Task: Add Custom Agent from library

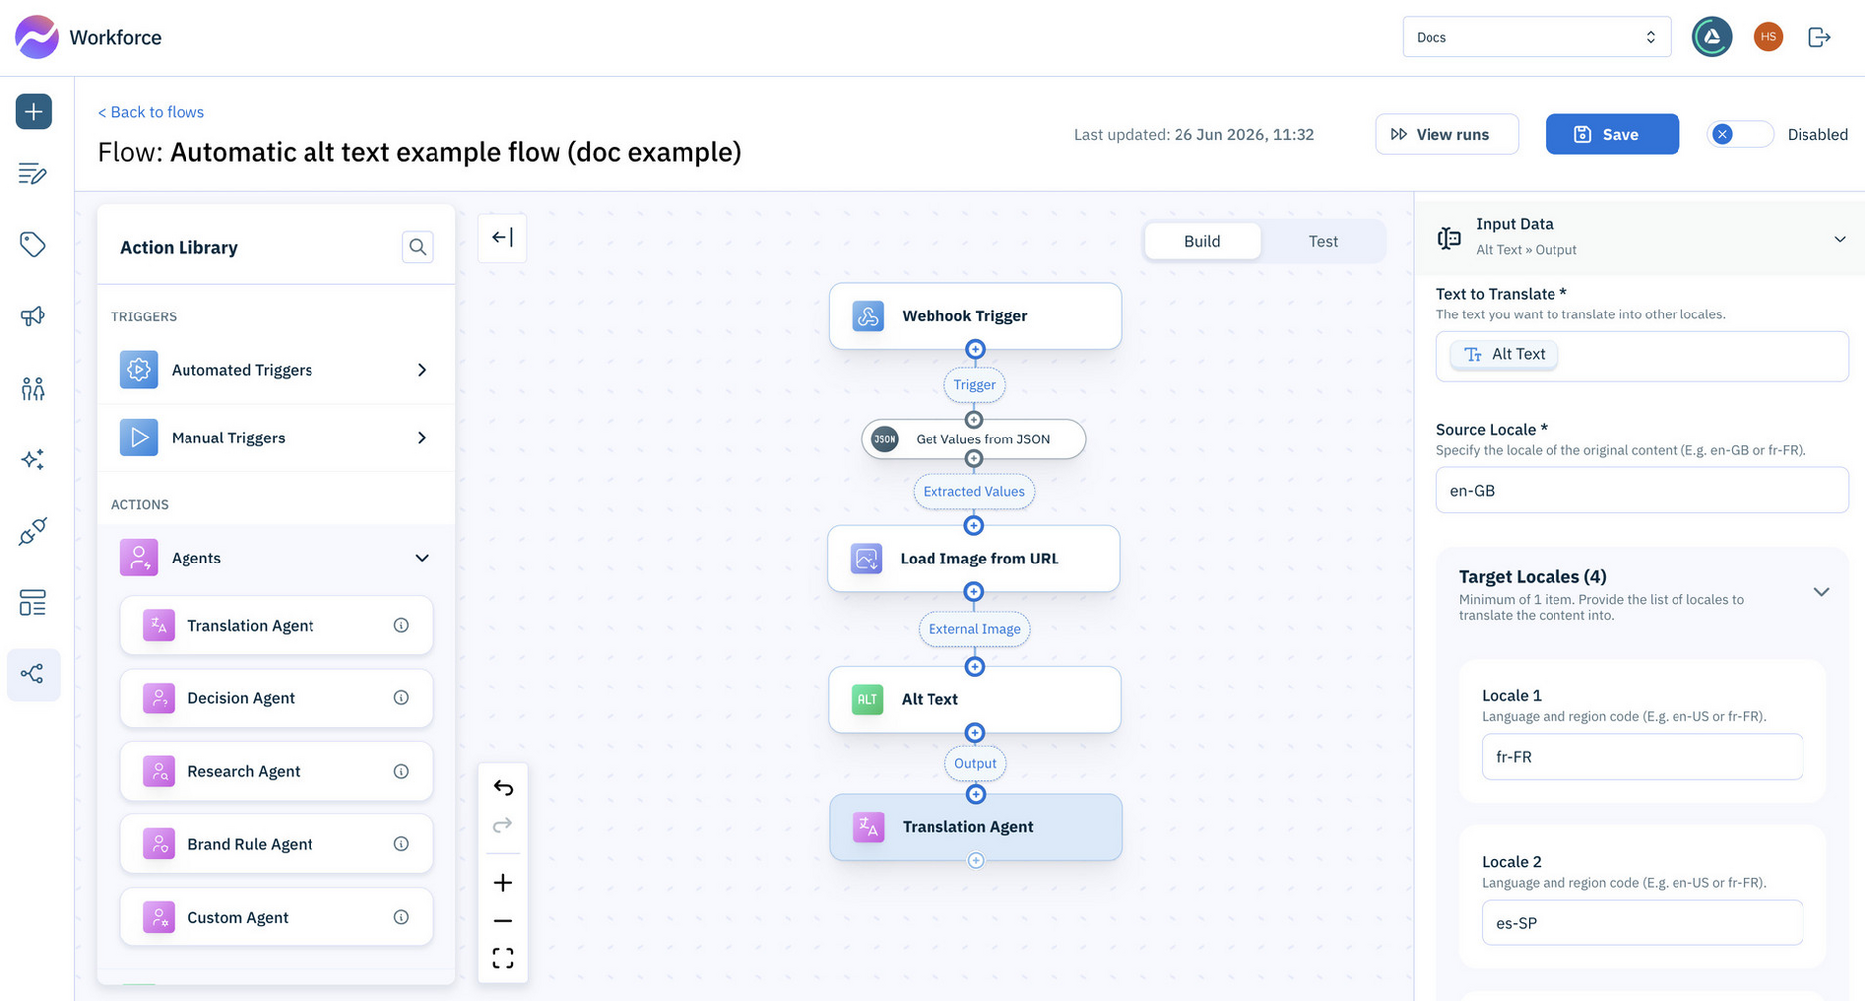Action: pos(276,917)
